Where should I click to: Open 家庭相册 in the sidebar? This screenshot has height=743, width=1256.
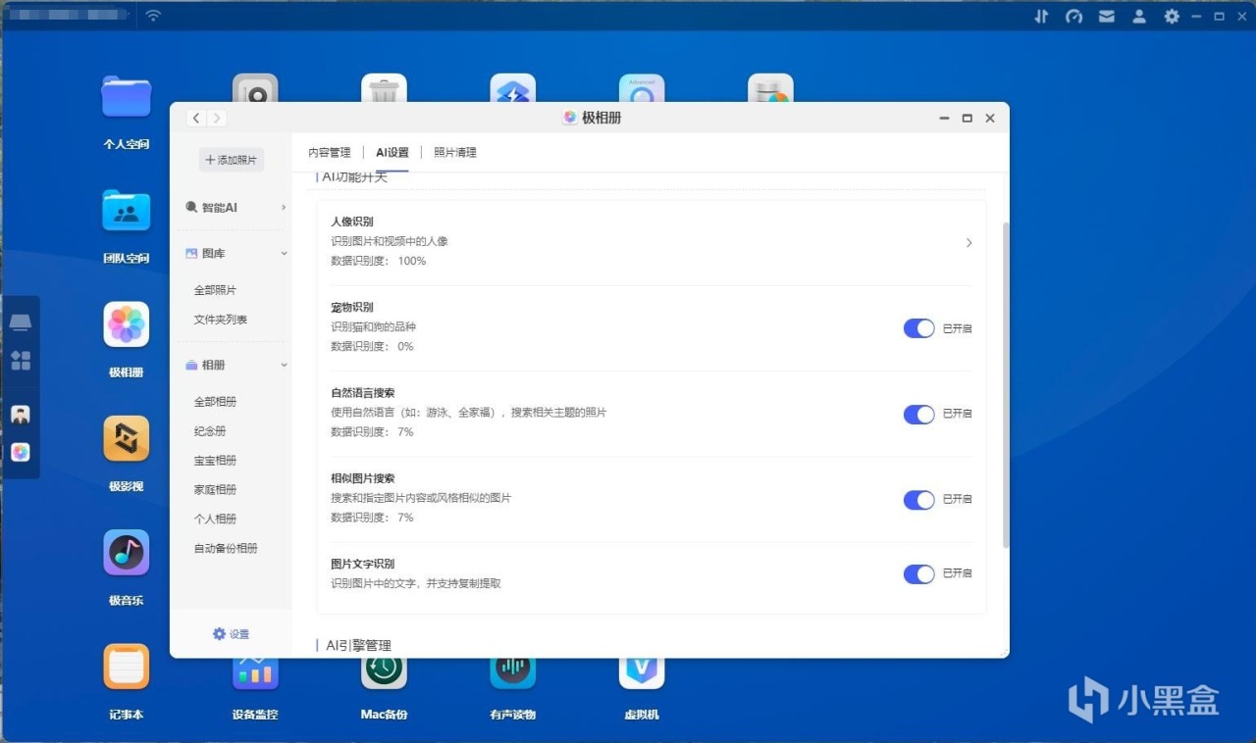pos(215,490)
